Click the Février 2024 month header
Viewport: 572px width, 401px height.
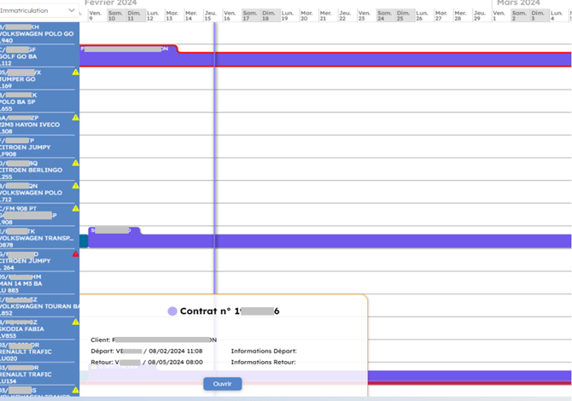point(111,3)
